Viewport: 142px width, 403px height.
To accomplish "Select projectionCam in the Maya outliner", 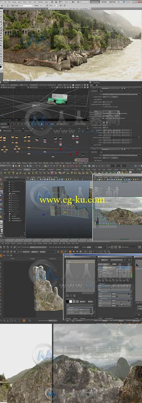I will click(x=15, y=191).
